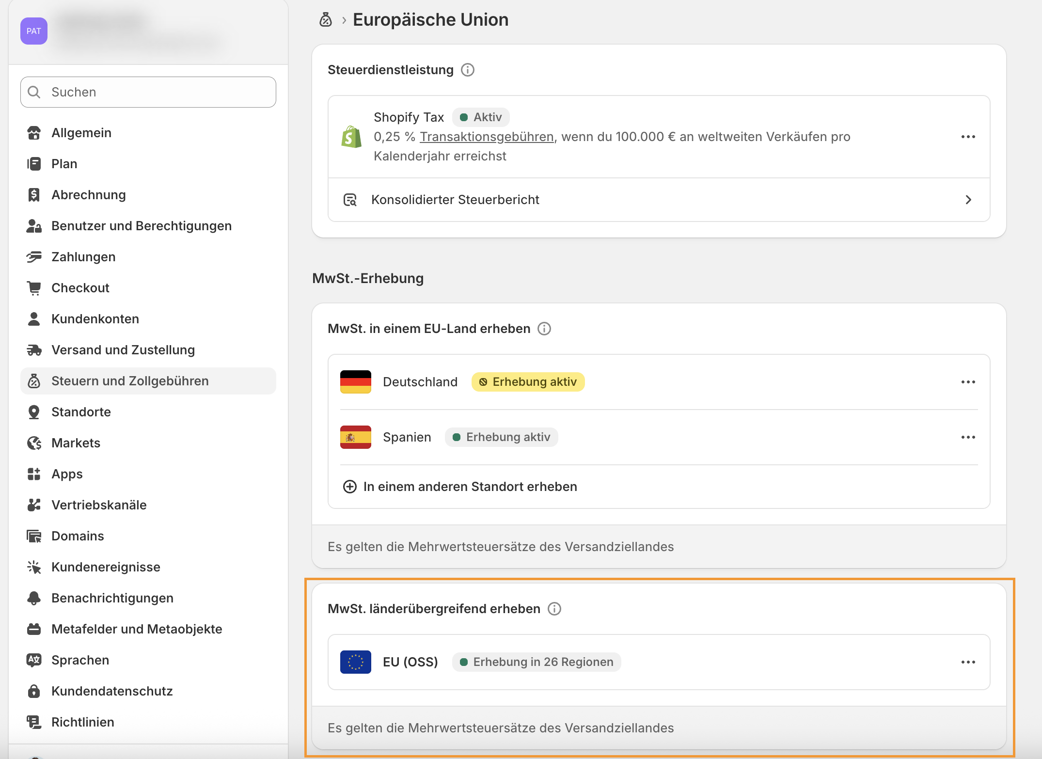Click the German flag icon
The height and width of the screenshot is (759, 1042).
[356, 382]
